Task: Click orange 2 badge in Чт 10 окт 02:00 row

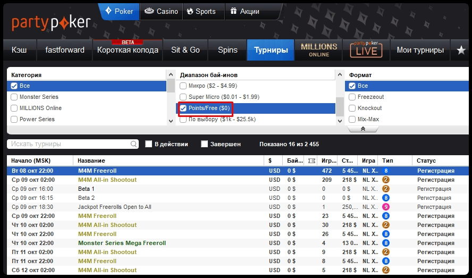Action: click(x=385, y=225)
